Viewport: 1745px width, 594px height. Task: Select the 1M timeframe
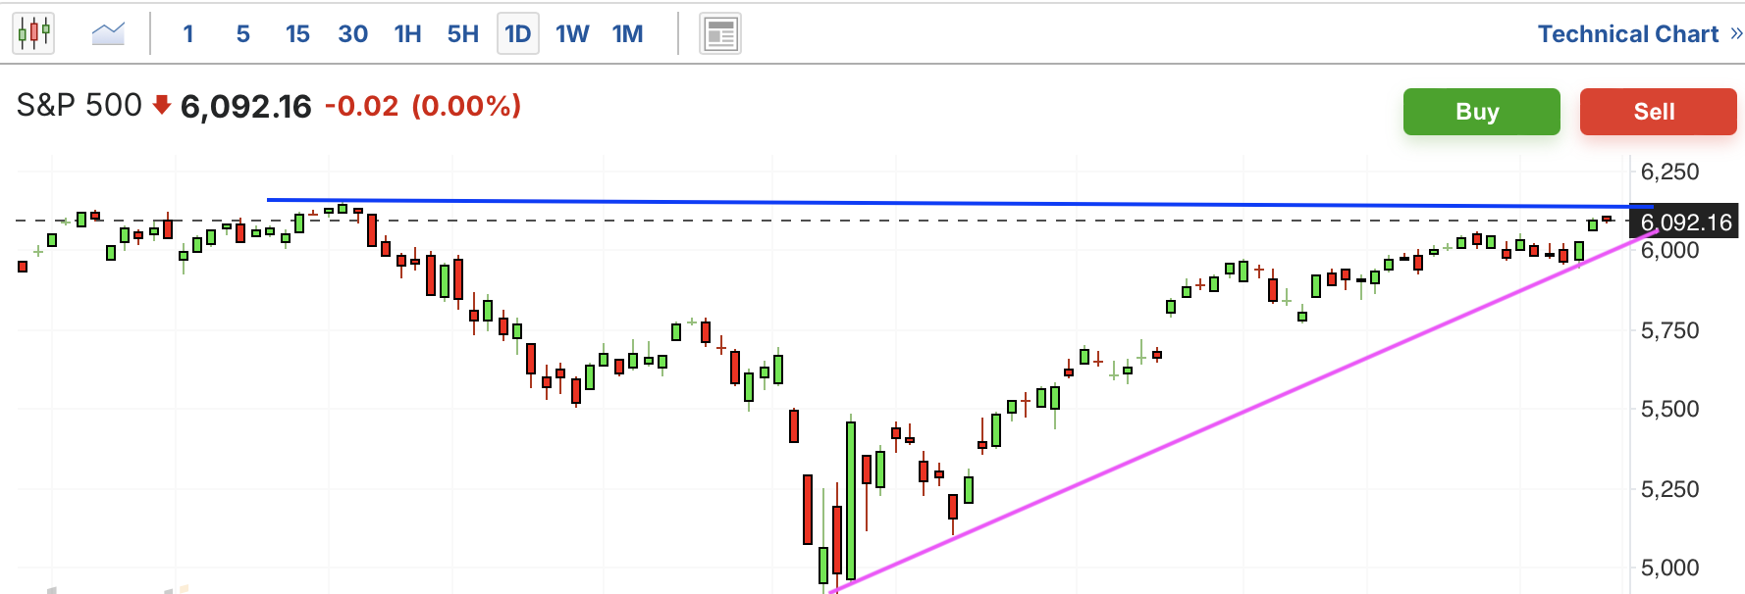(x=628, y=34)
